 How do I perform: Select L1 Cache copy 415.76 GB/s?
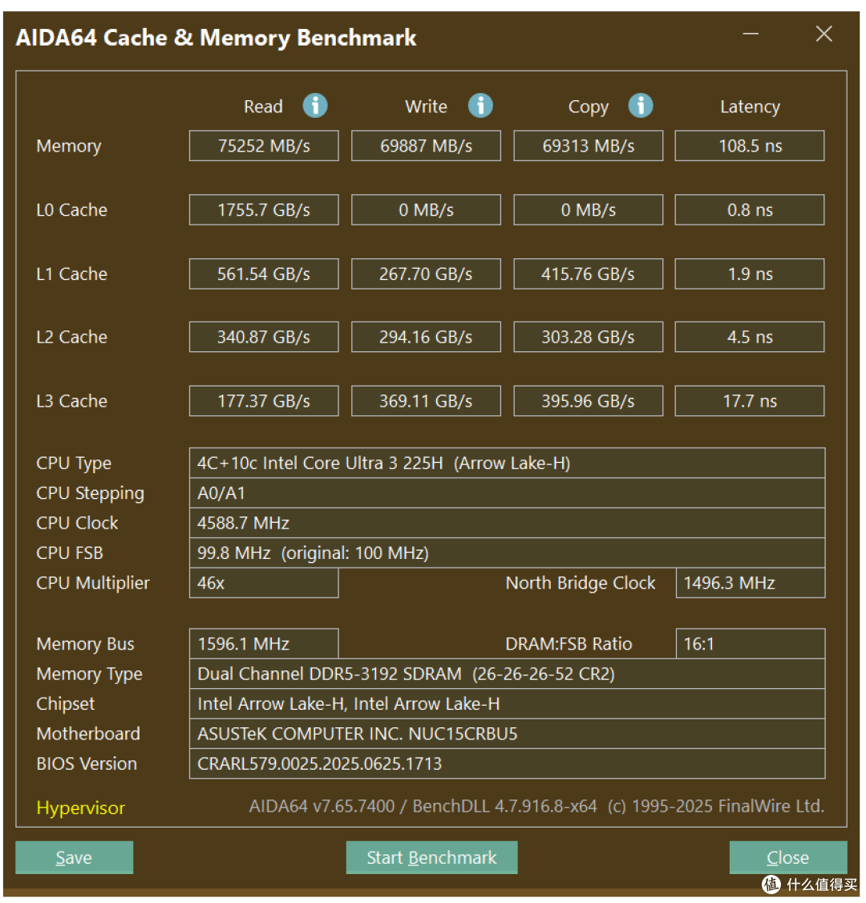(589, 273)
